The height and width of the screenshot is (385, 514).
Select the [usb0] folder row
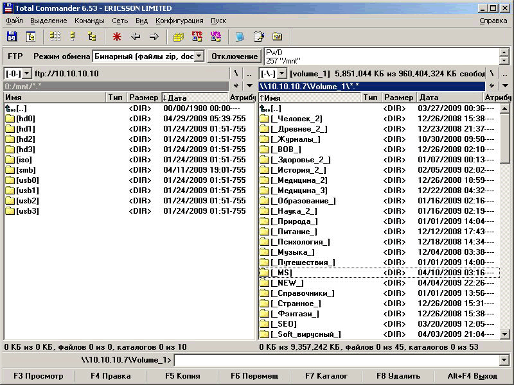tap(130, 180)
